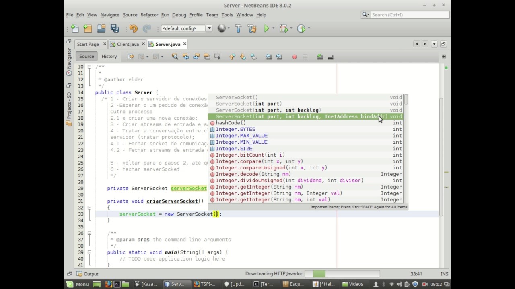The width and height of the screenshot is (515, 289).
Task: Build the project with the hammer icon
Action: point(238,28)
